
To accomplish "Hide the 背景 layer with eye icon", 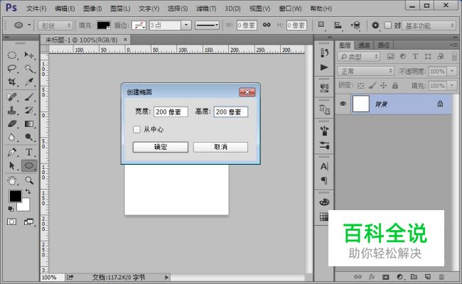I will tap(343, 104).
